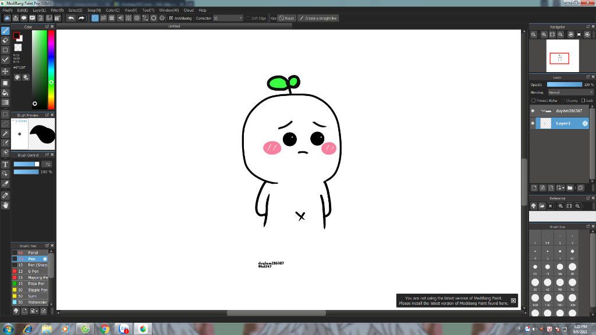
Task: Open brush list add dropdown arrow
Action: (37, 311)
